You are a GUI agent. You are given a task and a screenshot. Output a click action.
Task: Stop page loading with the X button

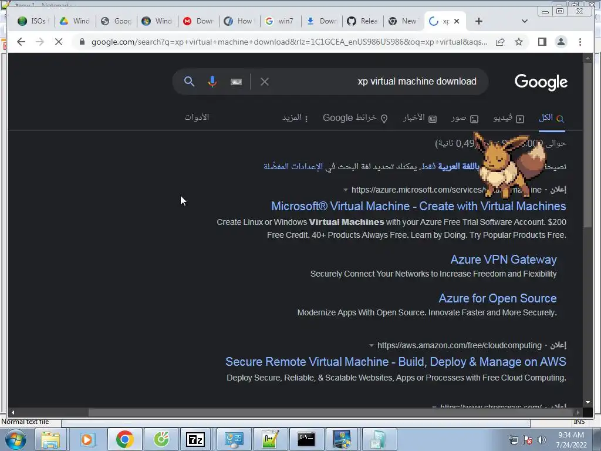(x=59, y=42)
